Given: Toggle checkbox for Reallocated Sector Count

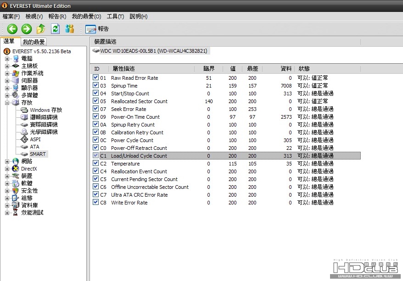Looking at the screenshot, I should tap(96, 101).
